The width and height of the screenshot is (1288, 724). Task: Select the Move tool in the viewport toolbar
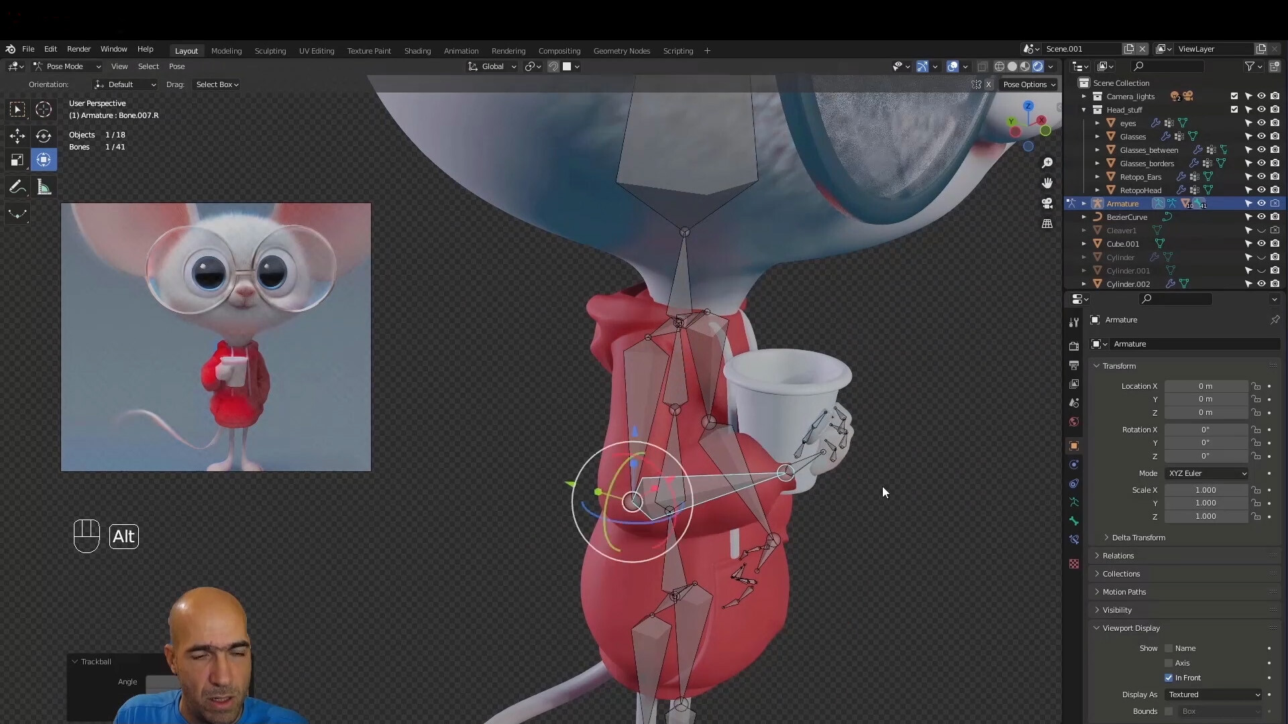coord(17,136)
